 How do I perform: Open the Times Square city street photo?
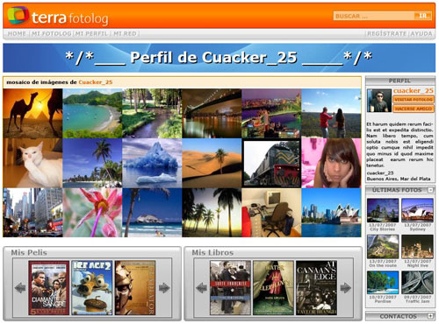(x=32, y=213)
